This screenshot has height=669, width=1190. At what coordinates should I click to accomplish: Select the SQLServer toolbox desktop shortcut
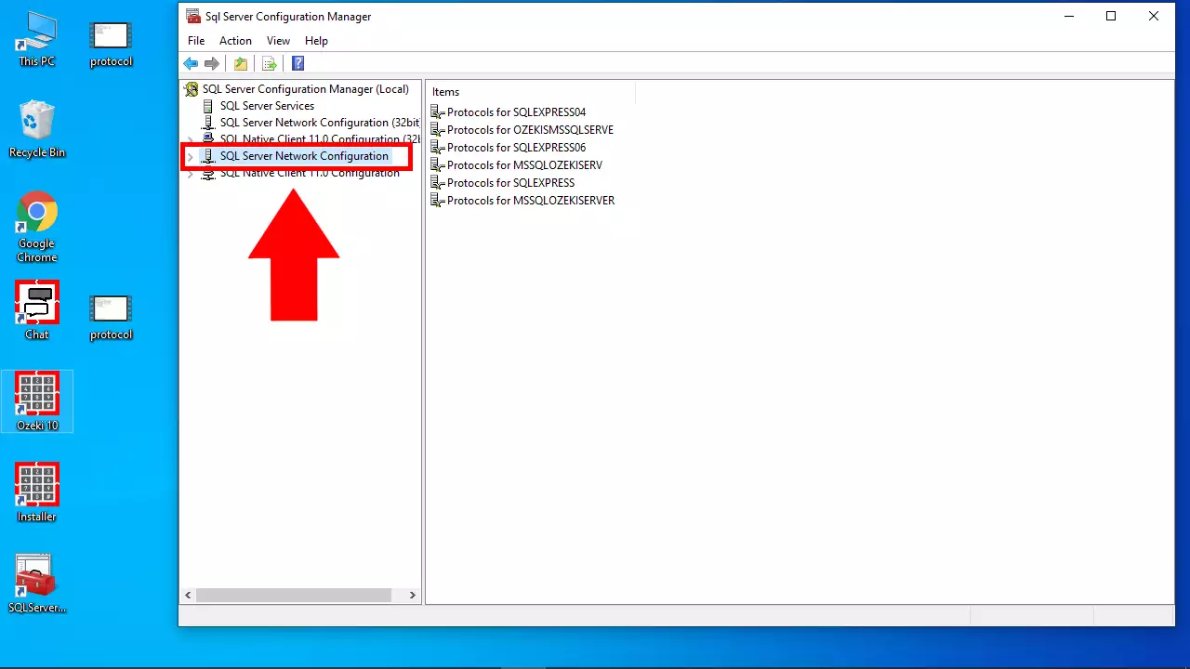click(36, 584)
